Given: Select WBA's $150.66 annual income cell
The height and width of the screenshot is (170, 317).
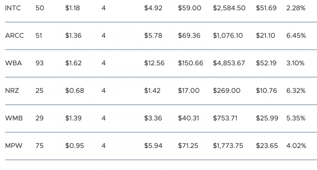Looking at the screenshot, I should (191, 63).
